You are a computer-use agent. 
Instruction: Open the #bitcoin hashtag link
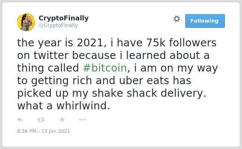pyautogui.click(x=105, y=68)
